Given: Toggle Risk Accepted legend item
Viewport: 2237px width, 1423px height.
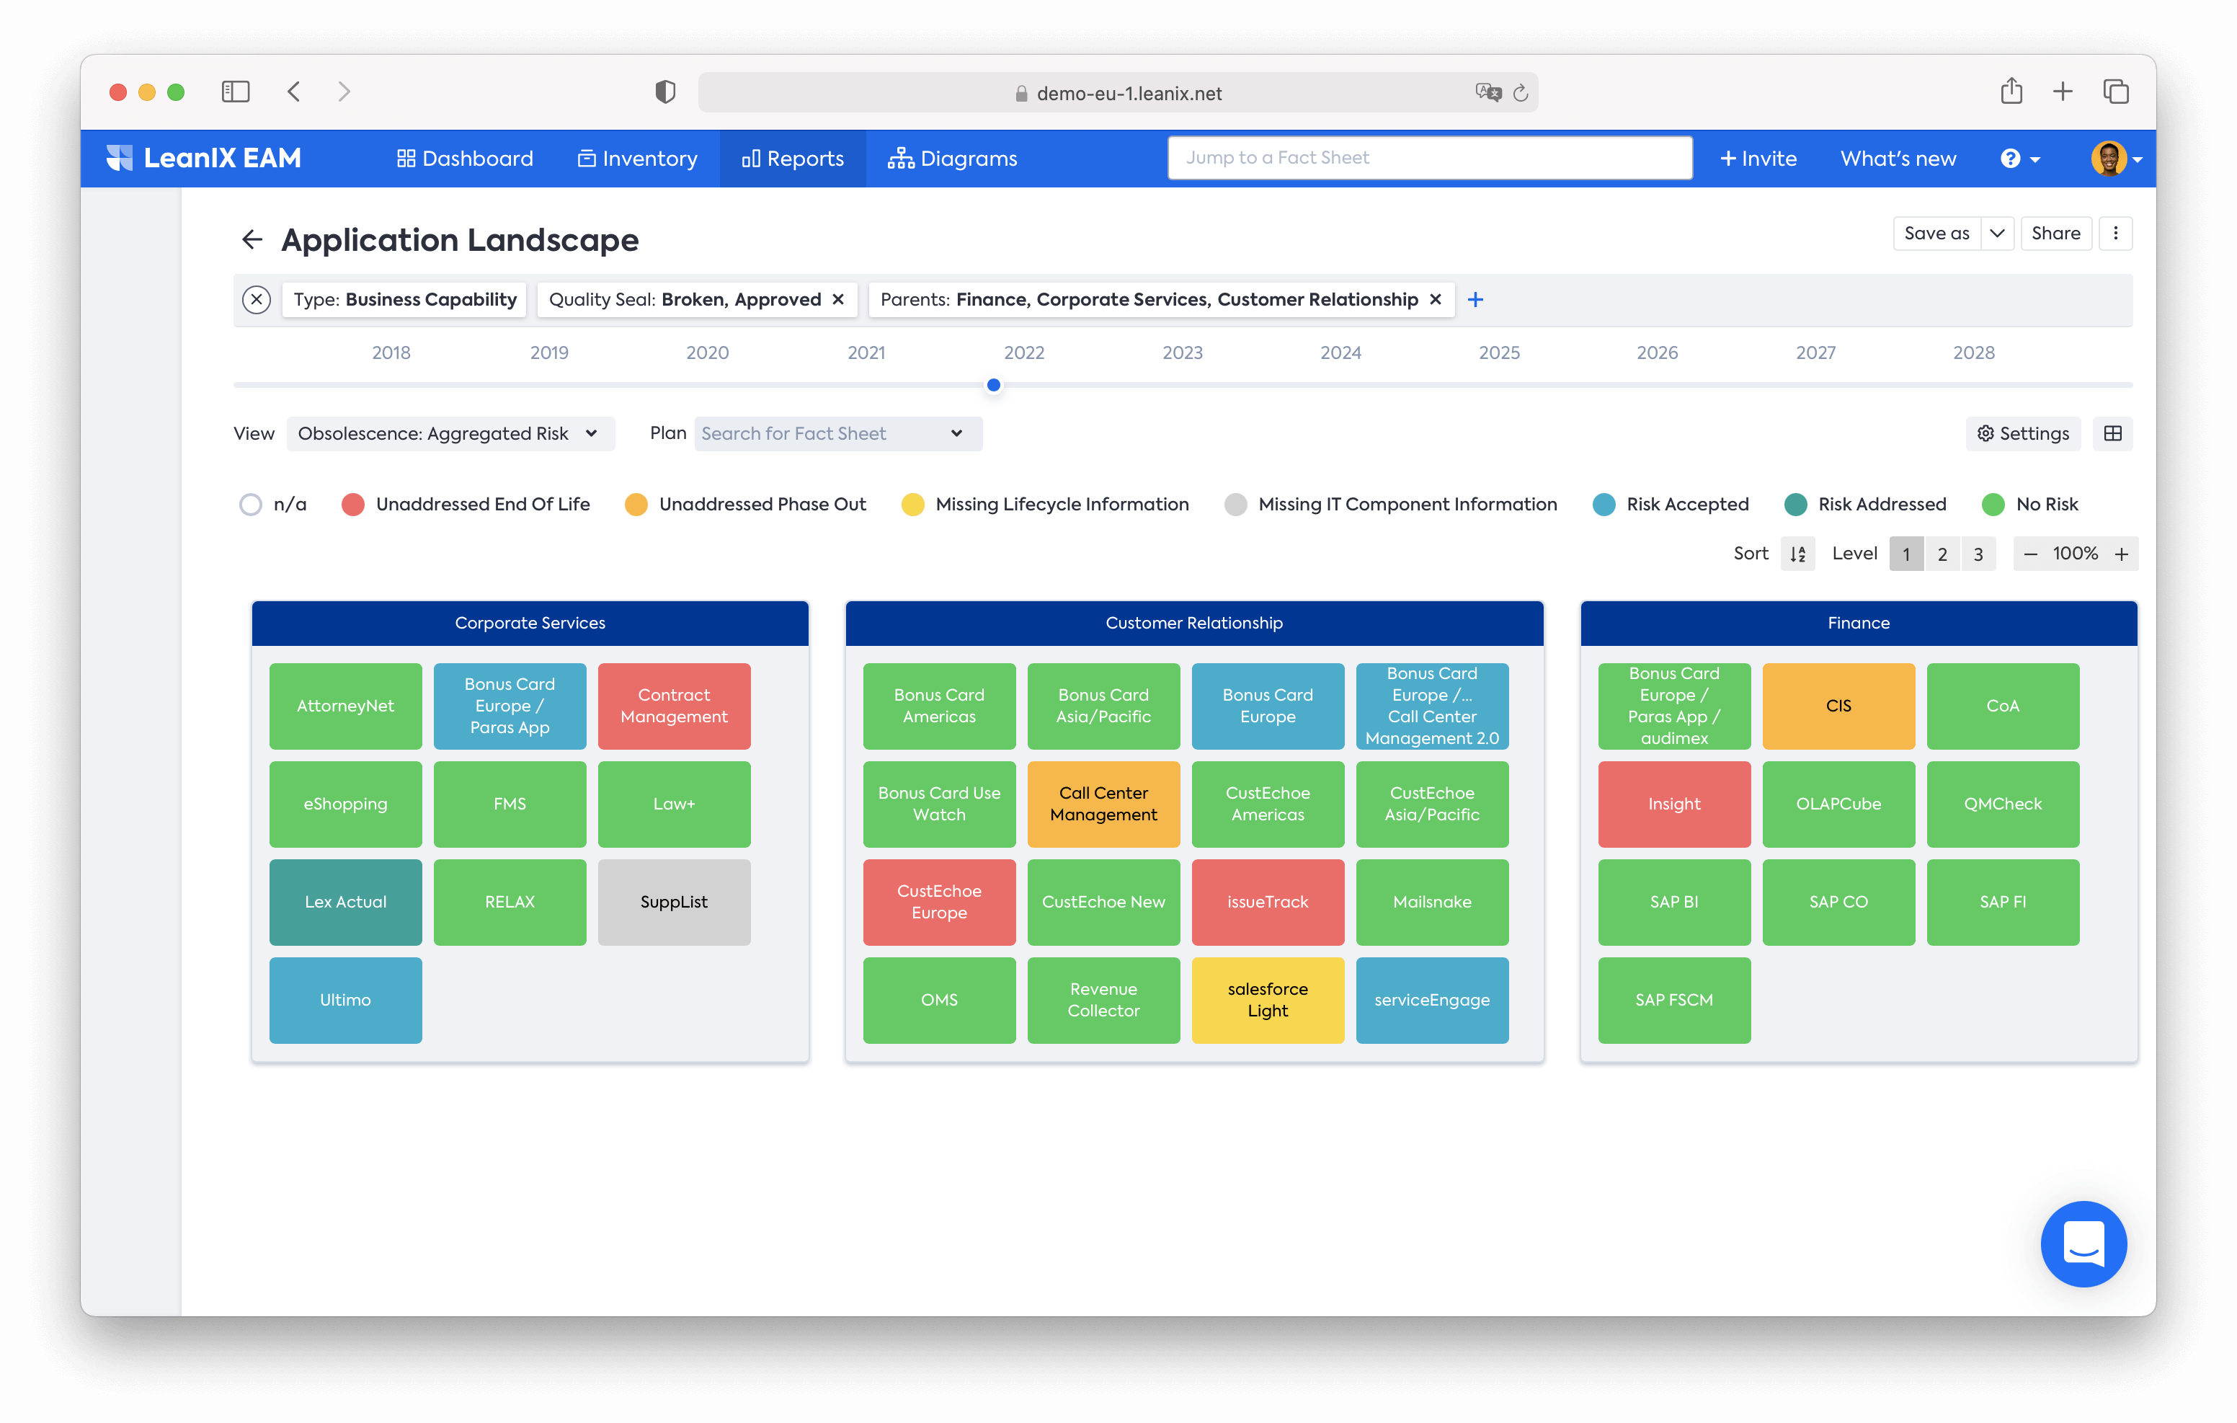Looking at the screenshot, I should (x=1671, y=504).
